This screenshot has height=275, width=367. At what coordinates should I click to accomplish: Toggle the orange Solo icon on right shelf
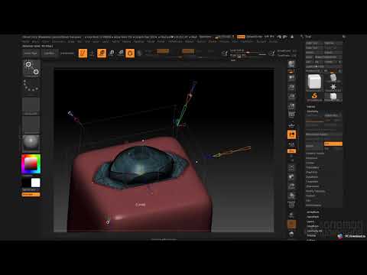pos(292,225)
